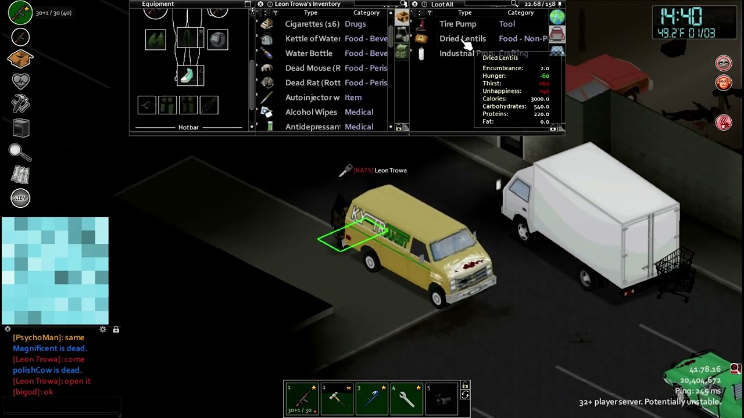744x418 pixels.
Task: Click the round CLIENT button
Action: (20, 198)
